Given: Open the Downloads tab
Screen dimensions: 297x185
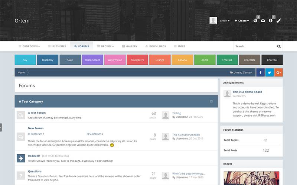Looking at the screenshot, I should [156, 46].
